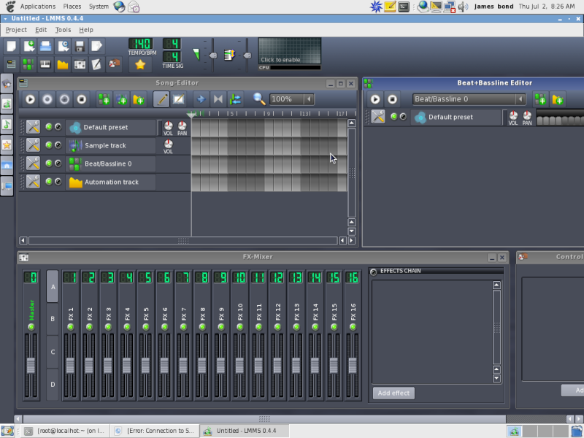Mute the Automation track with its green LED
Screen dimensions: 584x438
(x=49, y=182)
